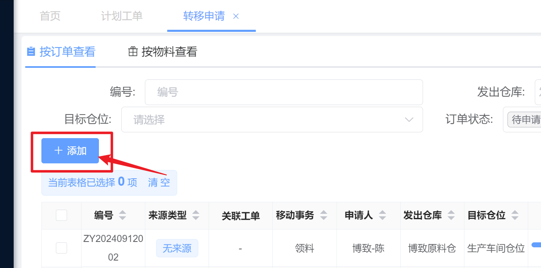Screen dimensions: 541x268
Task: Open the 订单状态 dropdown with 待申请
Action: (522, 120)
